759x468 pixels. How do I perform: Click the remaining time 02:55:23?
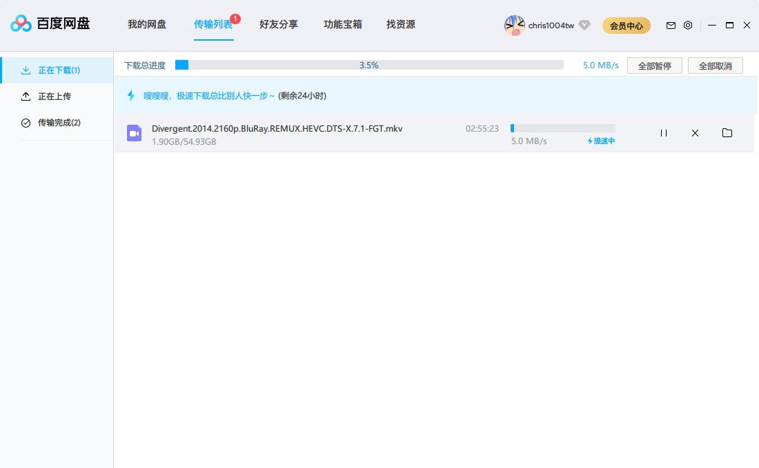pyautogui.click(x=482, y=129)
